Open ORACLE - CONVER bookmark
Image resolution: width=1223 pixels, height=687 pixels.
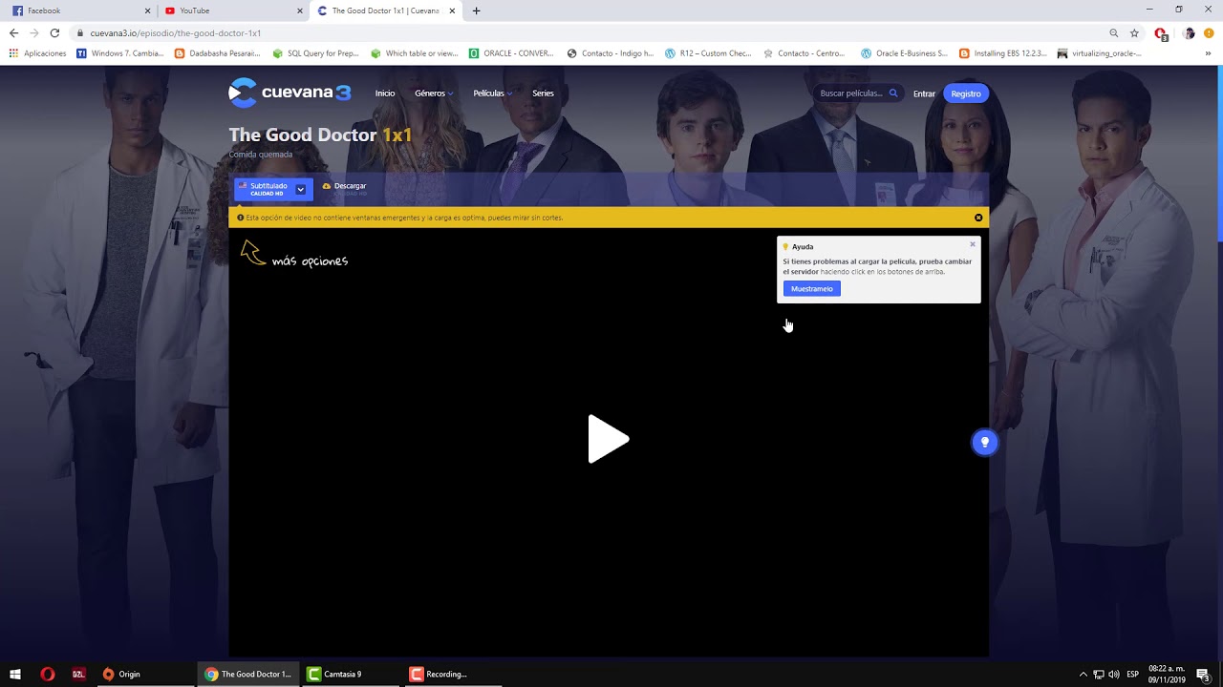click(511, 53)
